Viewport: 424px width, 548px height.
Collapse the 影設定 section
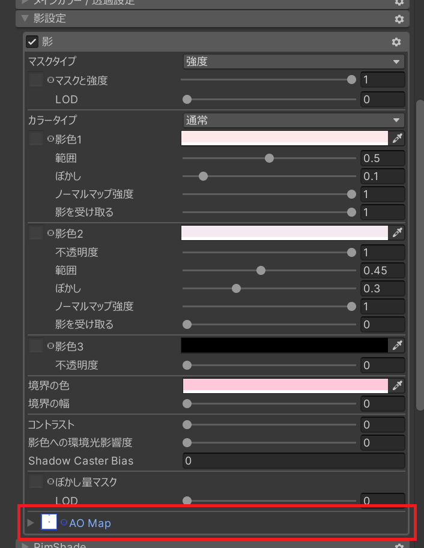(23, 19)
